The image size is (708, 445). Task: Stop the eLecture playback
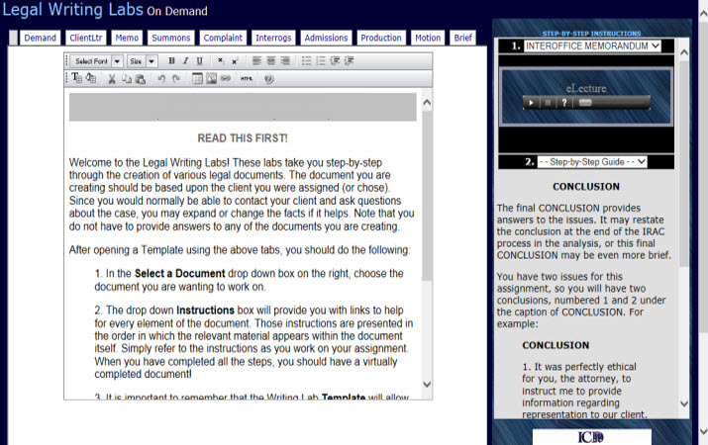click(548, 103)
